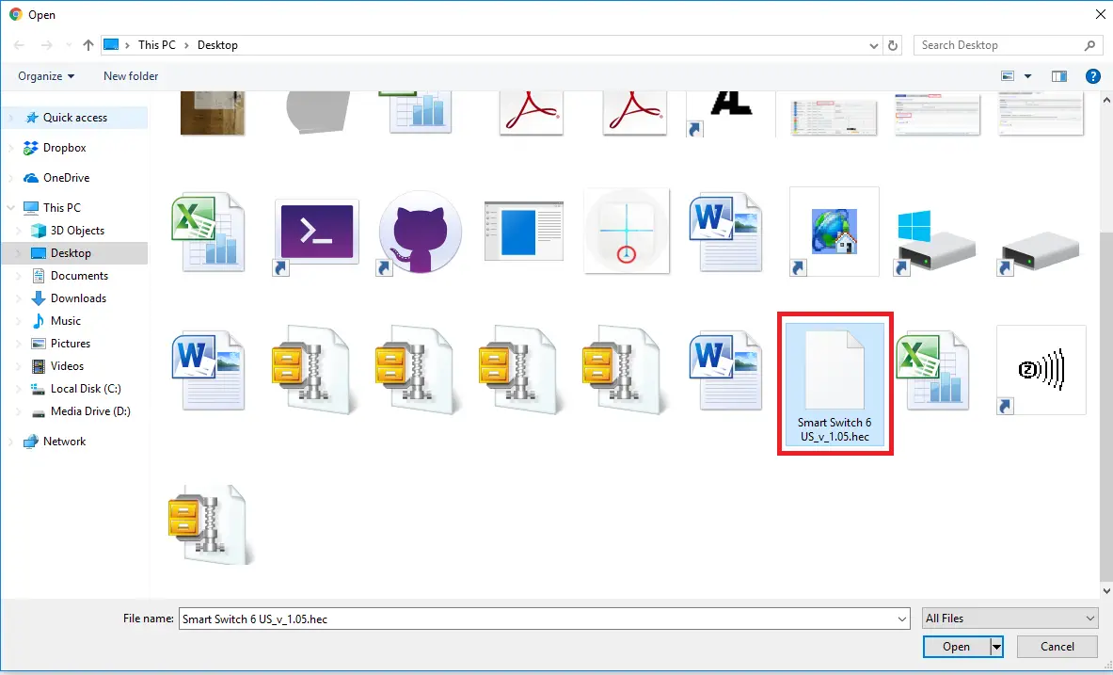1113x675 pixels.
Task: Click the Forward navigation arrow
Action: (47, 45)
